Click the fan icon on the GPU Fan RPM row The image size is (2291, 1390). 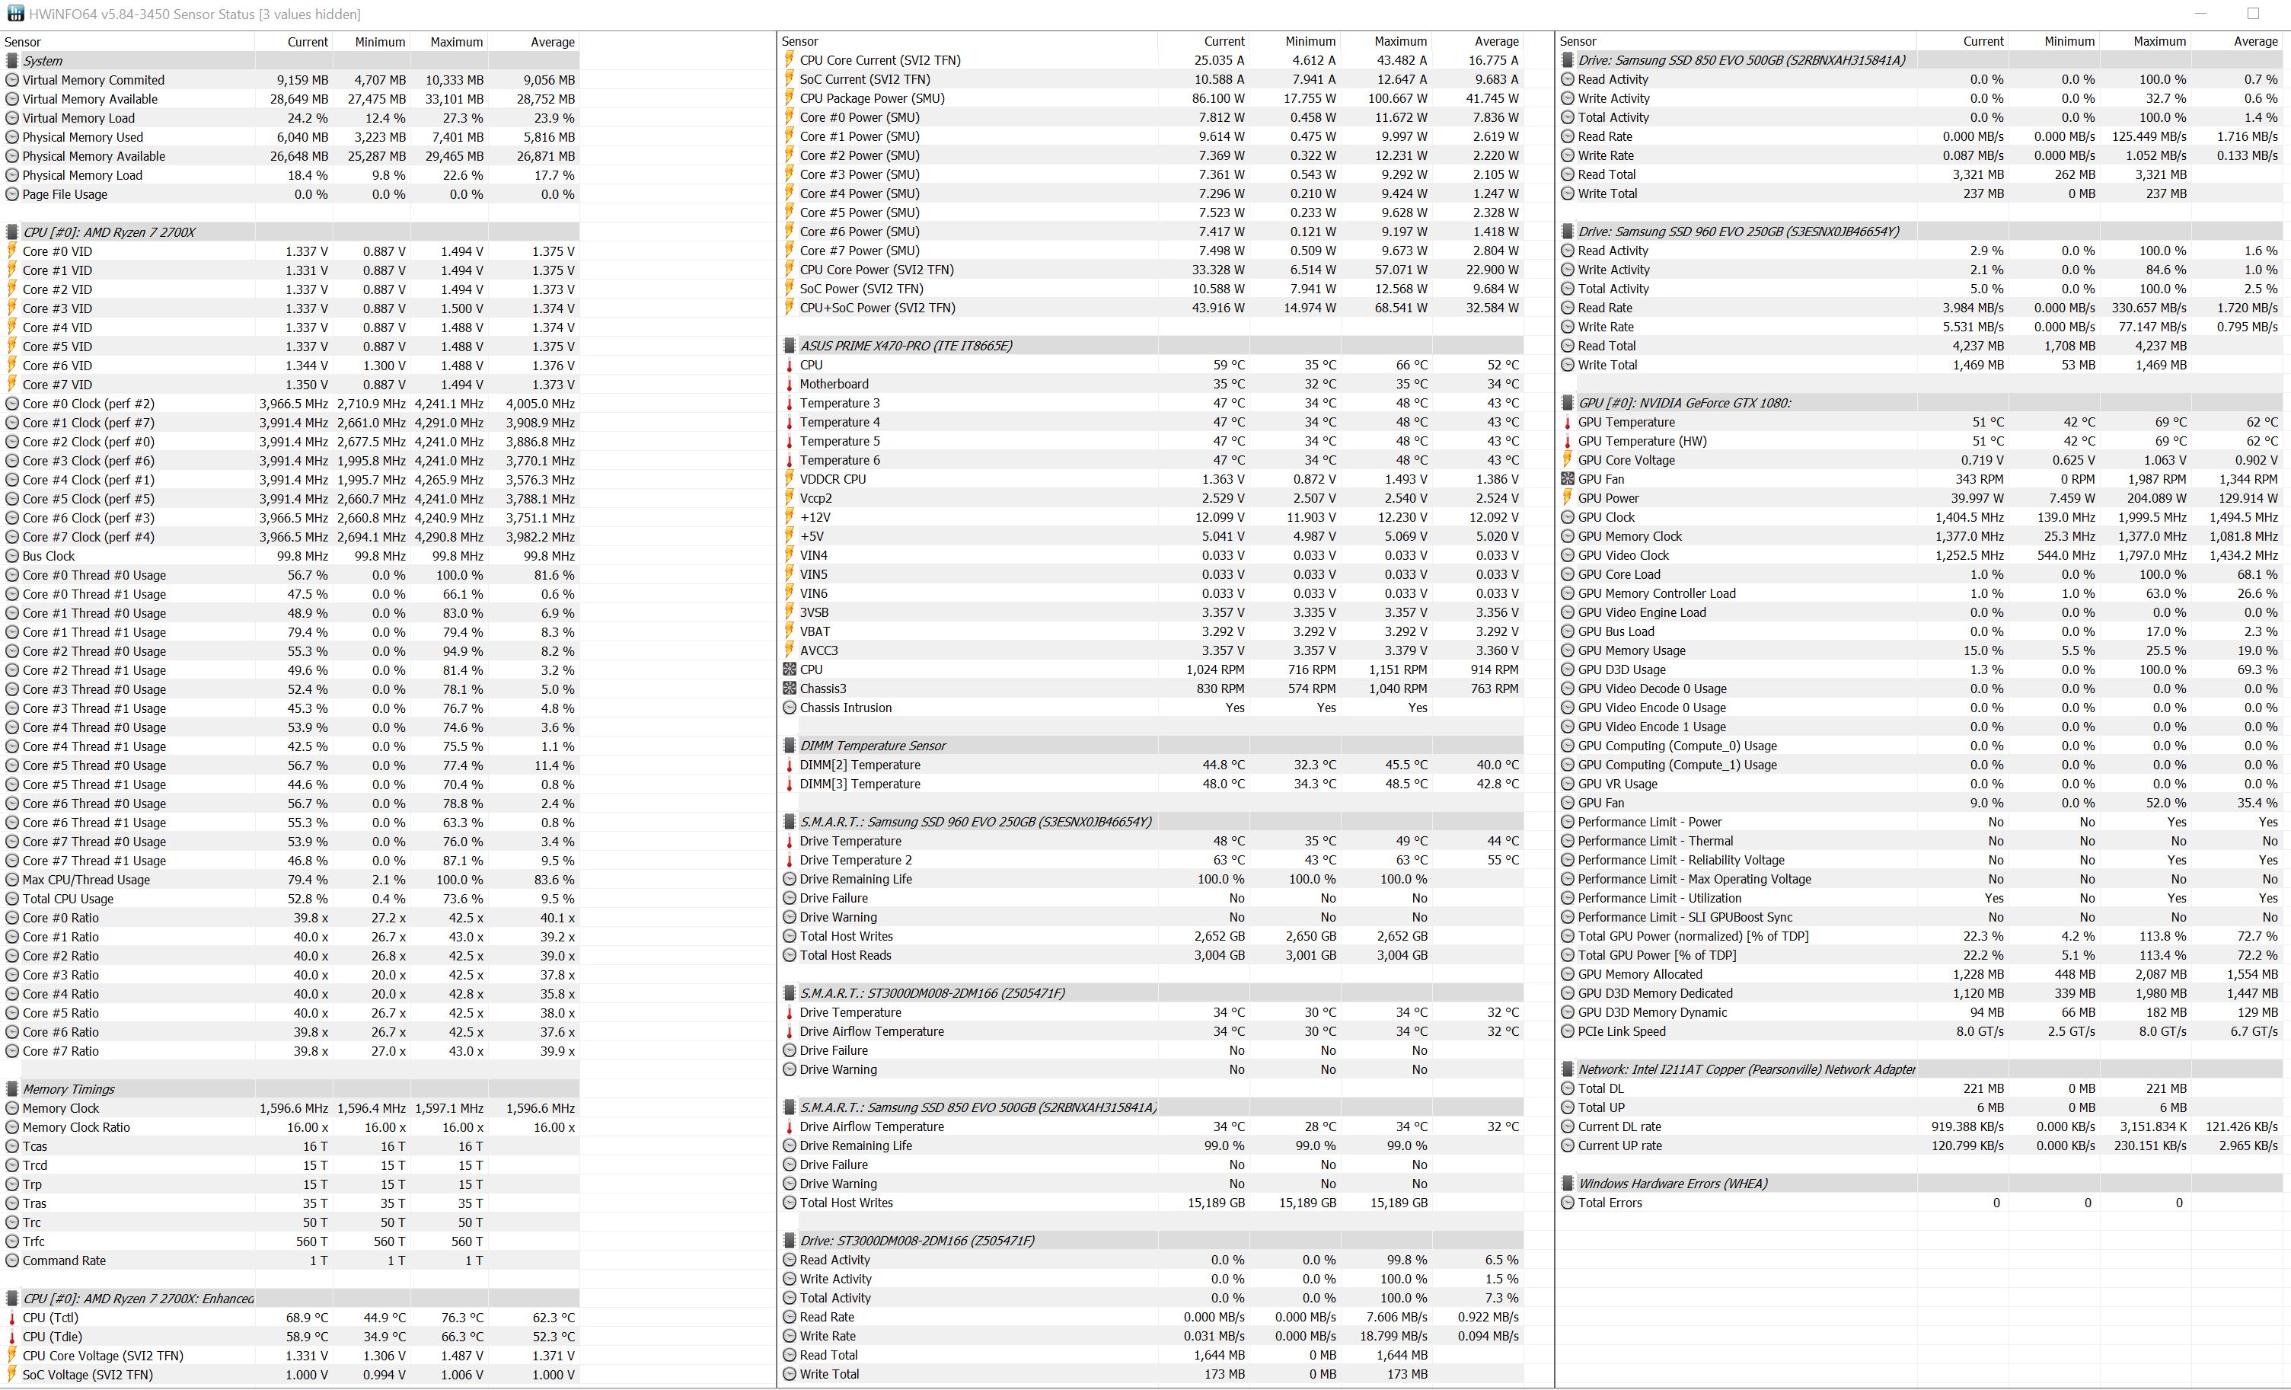coord(1567,479)
